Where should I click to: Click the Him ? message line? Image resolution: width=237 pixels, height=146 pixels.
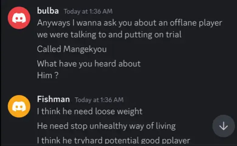click(47, 75)
